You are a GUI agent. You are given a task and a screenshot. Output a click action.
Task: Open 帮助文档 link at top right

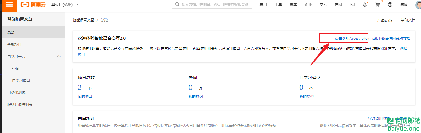tap(408, 20)
